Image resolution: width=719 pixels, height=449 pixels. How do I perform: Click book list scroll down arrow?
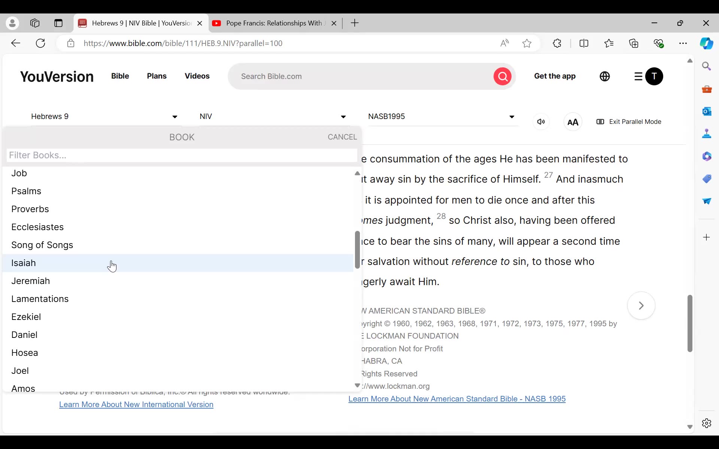pos(357,385)
